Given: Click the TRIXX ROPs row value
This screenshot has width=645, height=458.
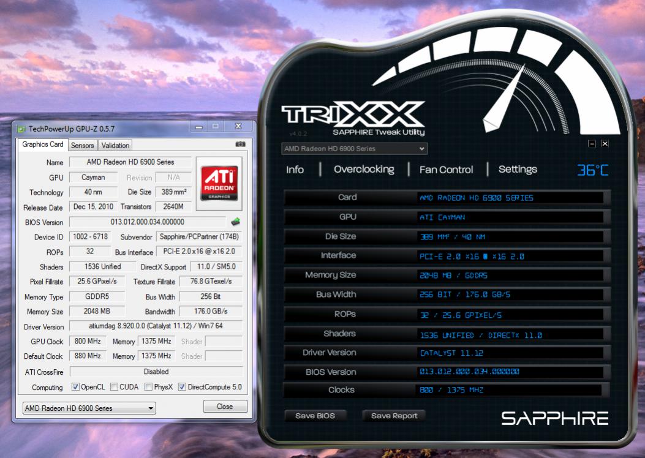Looking at the screenshot, I should (510, 315).
